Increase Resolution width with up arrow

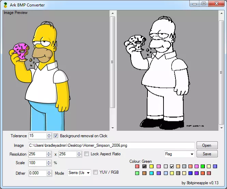point(49,153)
